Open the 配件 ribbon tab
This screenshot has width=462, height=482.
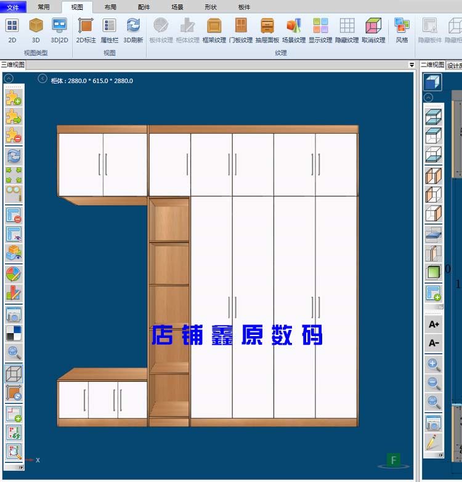[144, 7]
